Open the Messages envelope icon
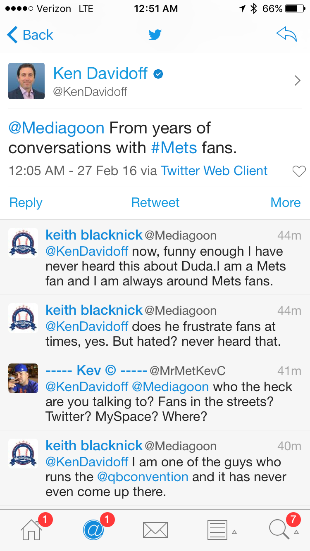This screenshot has width=310, height=551. (155, 530)
